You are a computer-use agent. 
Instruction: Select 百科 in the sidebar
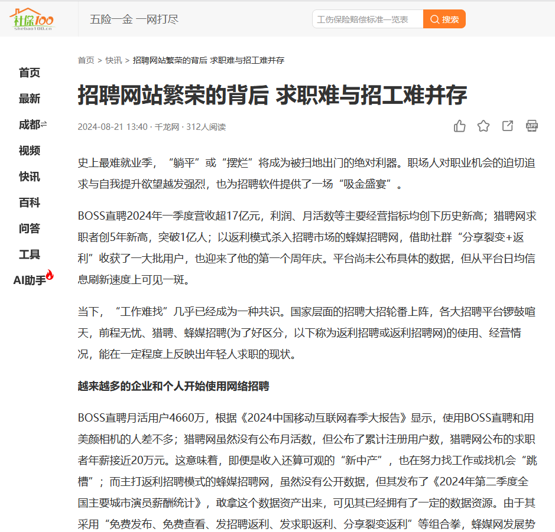click(x=30, y=203)
